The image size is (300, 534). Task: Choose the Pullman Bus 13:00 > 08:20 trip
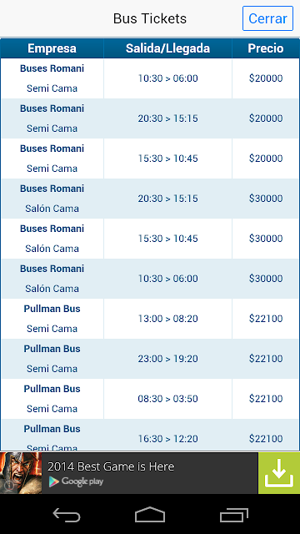pyautogui.click(x=150, y=319)
